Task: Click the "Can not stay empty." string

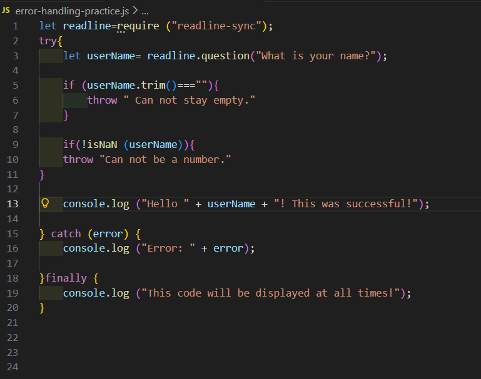Action: tap(195, 100)
